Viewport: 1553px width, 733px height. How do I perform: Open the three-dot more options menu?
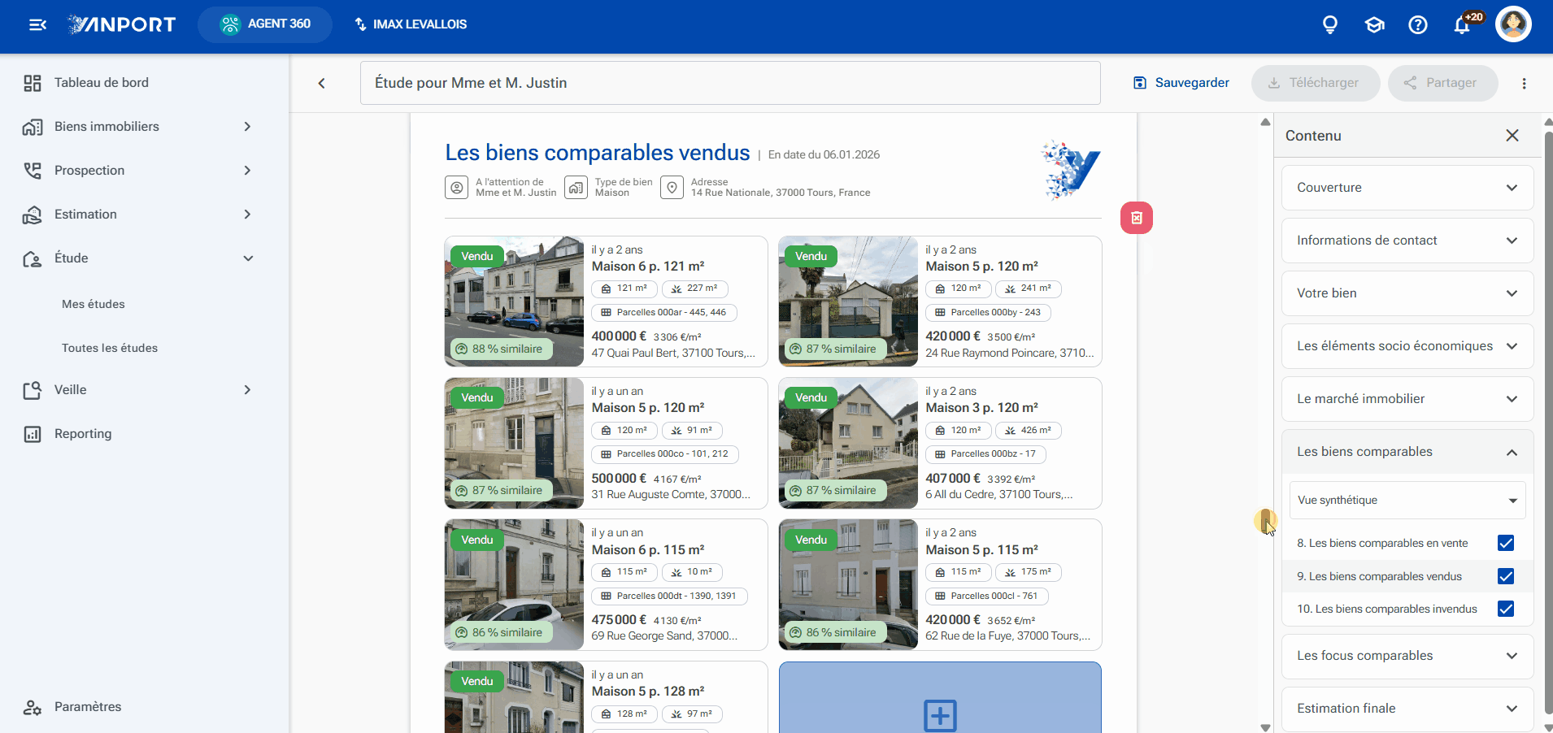1524,83
